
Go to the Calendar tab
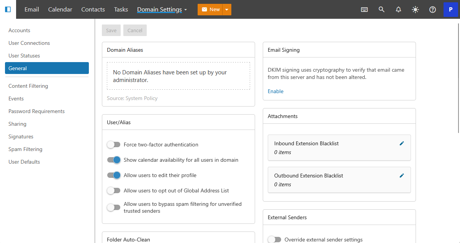coord(60,10)
